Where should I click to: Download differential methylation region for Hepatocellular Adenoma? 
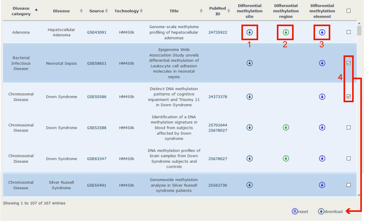pos(286,32)
